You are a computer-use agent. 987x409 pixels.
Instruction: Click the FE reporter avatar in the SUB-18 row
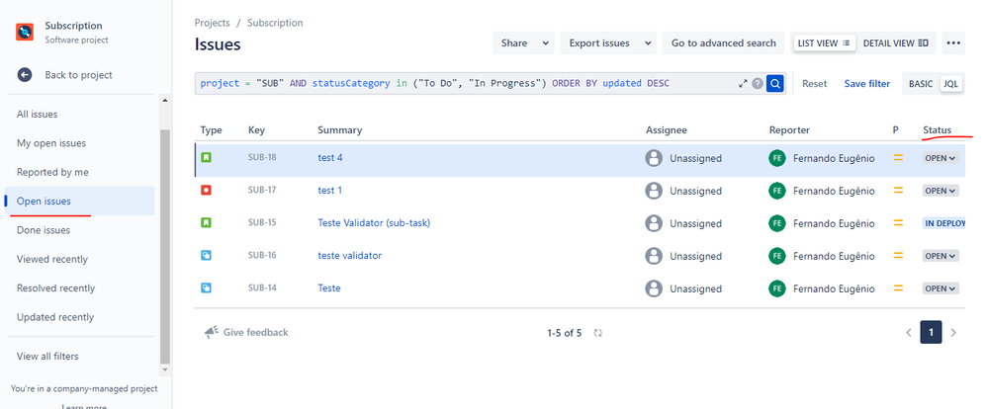[x=777, y=158]
